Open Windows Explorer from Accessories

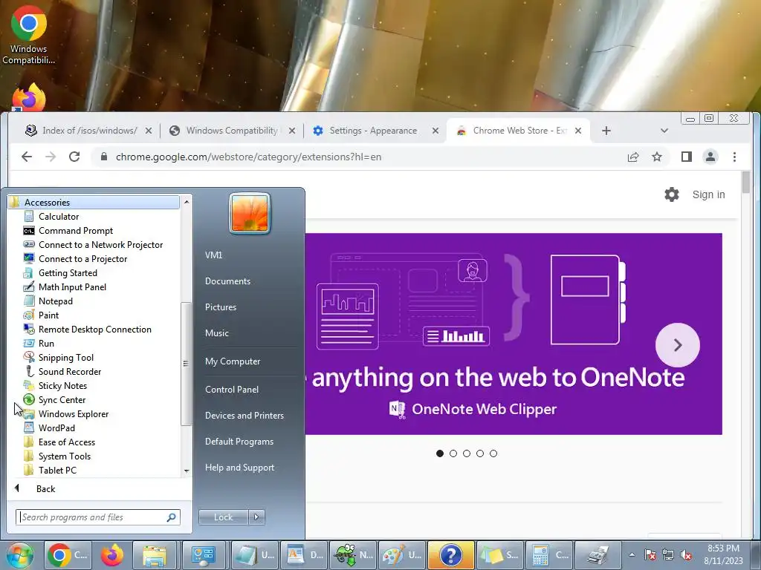(x=74, y=413)
